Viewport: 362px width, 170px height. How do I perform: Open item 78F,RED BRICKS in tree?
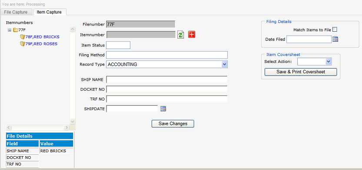[43, 37]
